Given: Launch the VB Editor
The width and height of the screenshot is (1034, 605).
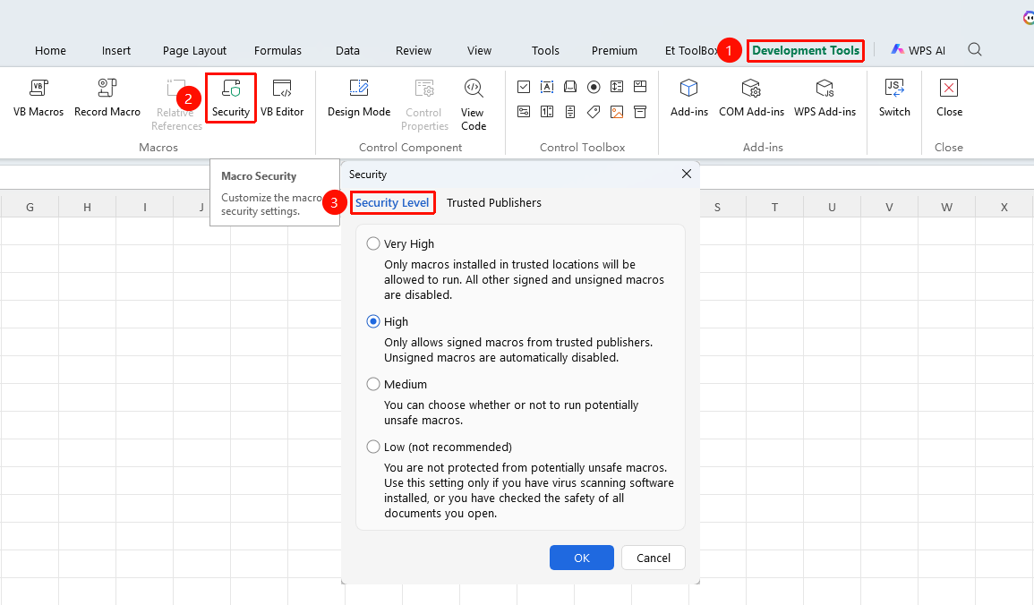Looking at the screenshot, I should (282, 98).
